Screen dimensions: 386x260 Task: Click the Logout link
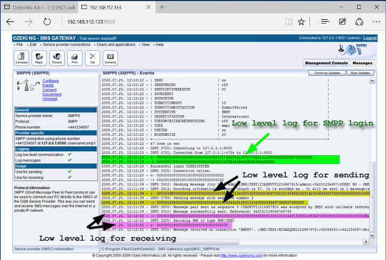point(370,38)
